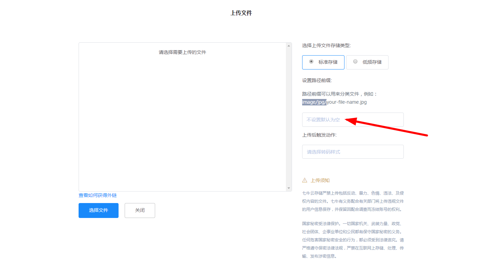Open the 查看如何获得外链 link
Image resolution: width=481 pixels, height=280 pixels.
click(x=98, y=195)
